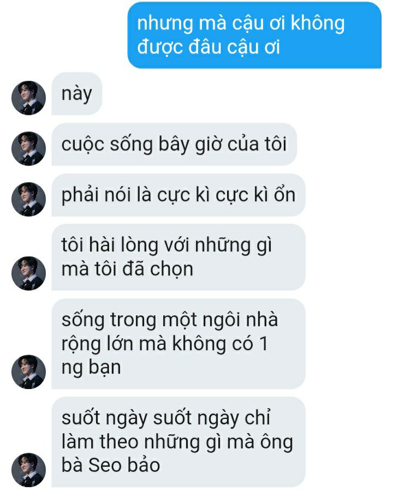Tap the avatar next to the 'ng bạn' line
This screenshot has width=393, height=491.
click(28, 372)
